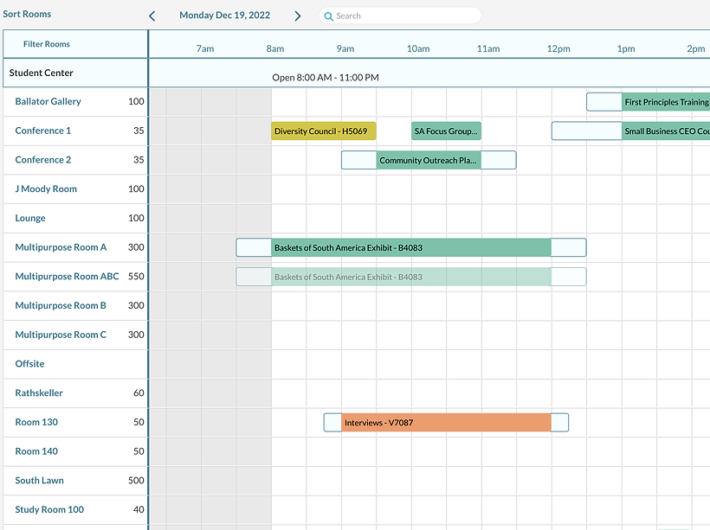
Task: Open the Community Outreach booking in Conference 2
Action: tap(428, 160)
